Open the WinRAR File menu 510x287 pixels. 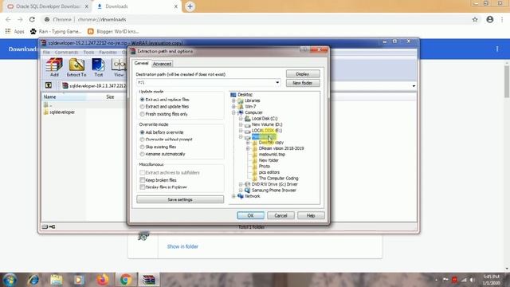click(46, 52)
